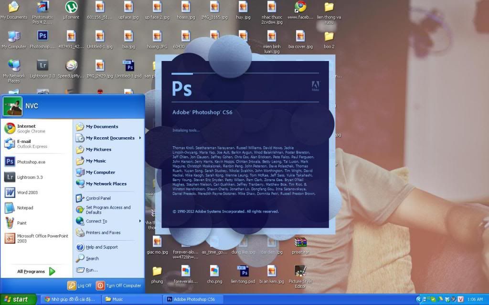This screenshot has width=489, height=305.
Task: Open Notepad from Start menu
Action: tap(37, 208)
